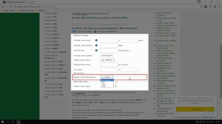The width and height of the screenshot is (222, 124).
Task: Open the Negócios bookmark folder
Action: tap(41, 11)
